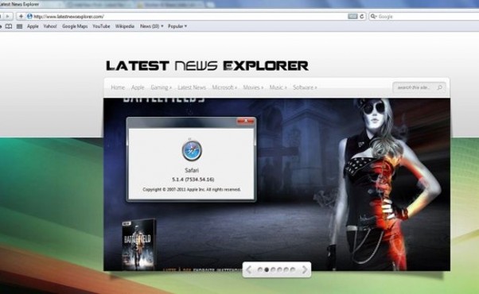Click the reload page icon
The width and height of the screenshot is (479, 294).
(362, 17)
